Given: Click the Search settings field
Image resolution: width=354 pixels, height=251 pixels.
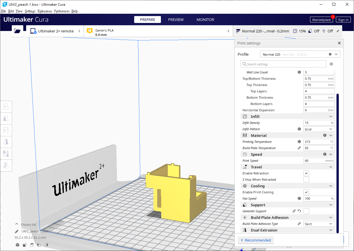Looking at the screenshot, I should (283, 64).
